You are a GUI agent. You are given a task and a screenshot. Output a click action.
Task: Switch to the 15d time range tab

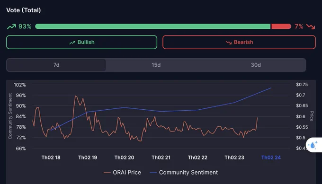pos(156,65)
